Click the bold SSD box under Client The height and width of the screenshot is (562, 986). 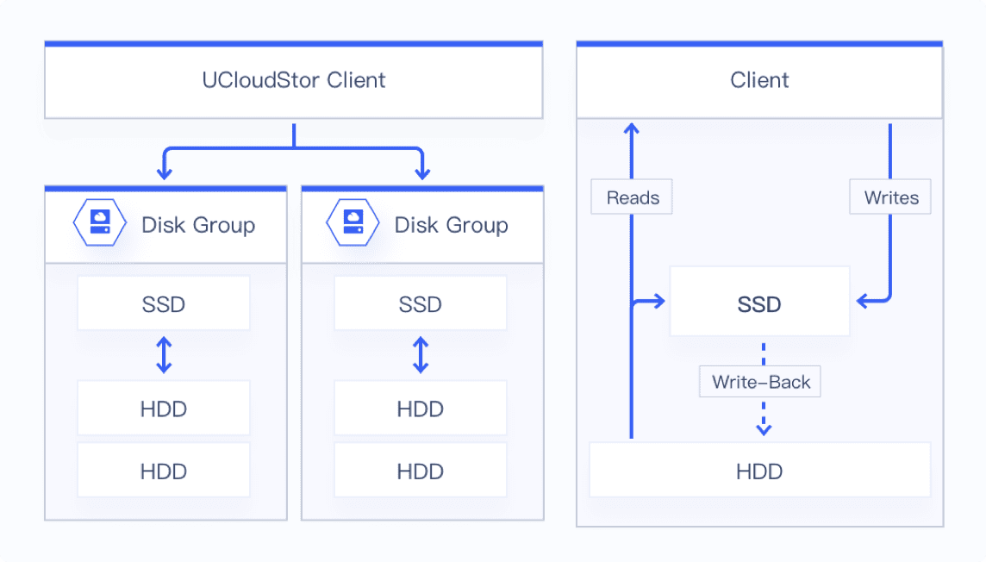(x=759, y=301)
